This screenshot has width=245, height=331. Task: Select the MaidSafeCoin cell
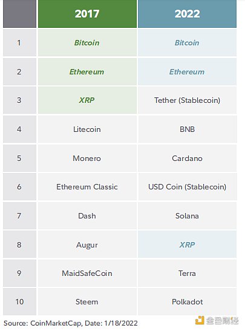[87, 274]
